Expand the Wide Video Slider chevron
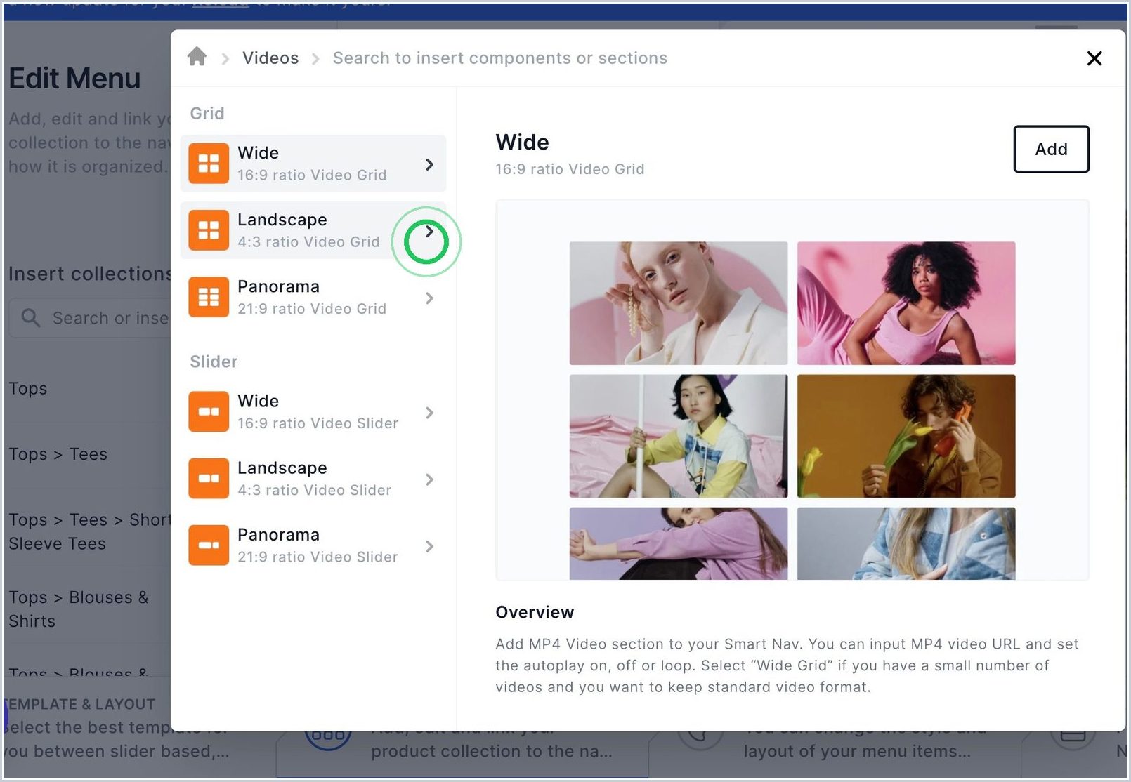1131x782 pixels. [x=429, y=413]
